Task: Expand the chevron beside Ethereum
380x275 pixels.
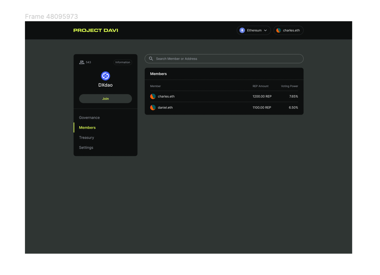Action: 265,30
